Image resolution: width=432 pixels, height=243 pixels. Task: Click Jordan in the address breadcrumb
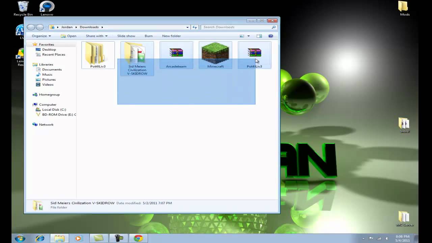point(67,27)
